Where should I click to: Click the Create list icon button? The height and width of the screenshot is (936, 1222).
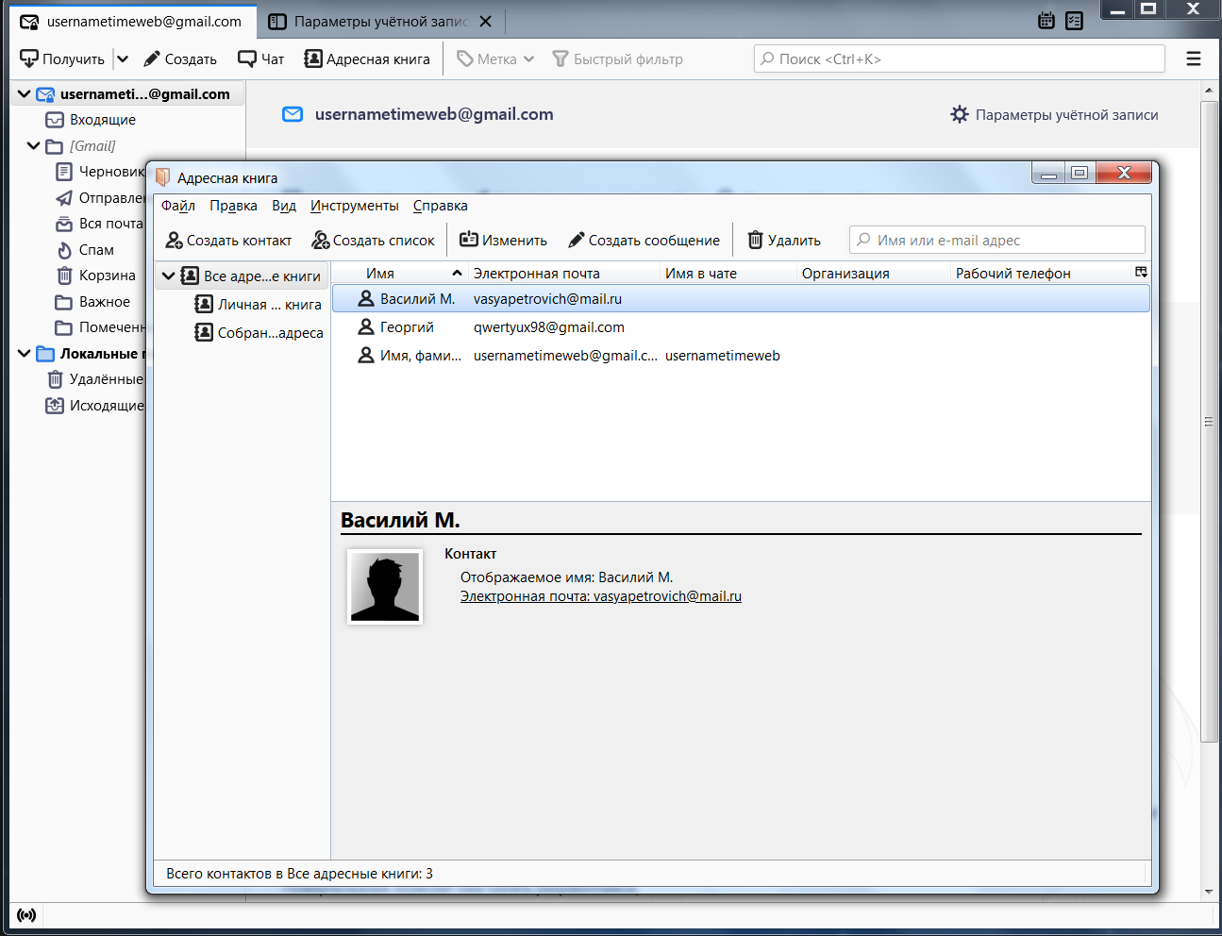coord(321,241)
